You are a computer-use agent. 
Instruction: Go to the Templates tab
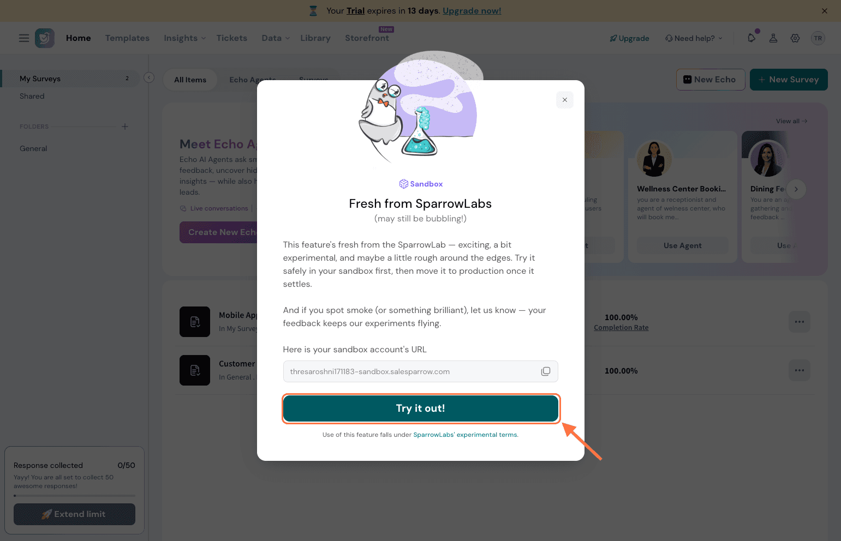point(127,38)
